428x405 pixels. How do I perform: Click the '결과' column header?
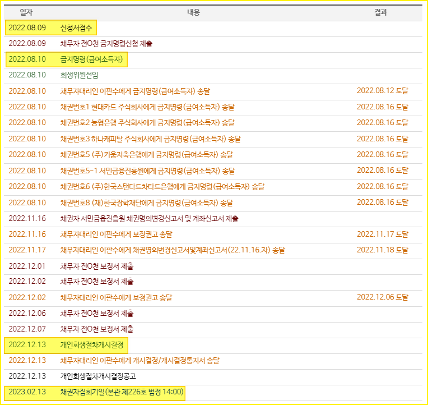(x=381, y=12)
